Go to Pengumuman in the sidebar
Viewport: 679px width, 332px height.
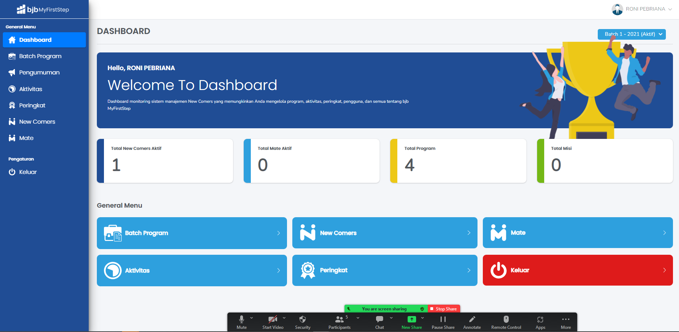point(44,73)
